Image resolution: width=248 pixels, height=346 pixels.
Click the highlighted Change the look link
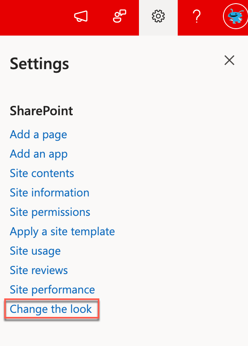pyautogui.click(x=51, y=309)
